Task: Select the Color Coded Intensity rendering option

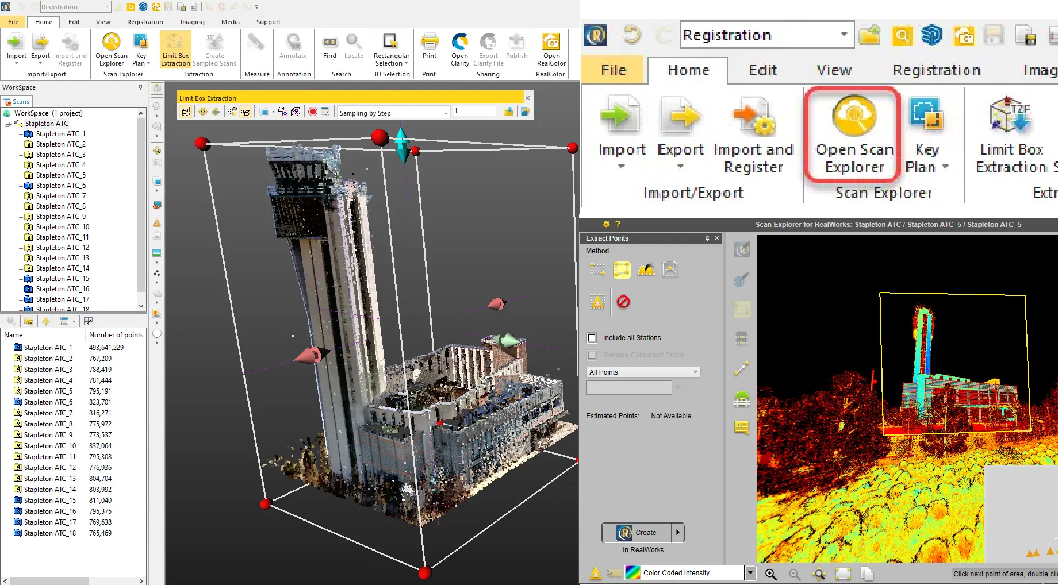Action: pyautogui.click(x=684, y=572)
